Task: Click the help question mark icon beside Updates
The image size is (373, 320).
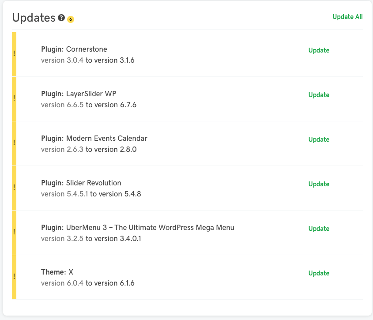Action: coord(61,18)
